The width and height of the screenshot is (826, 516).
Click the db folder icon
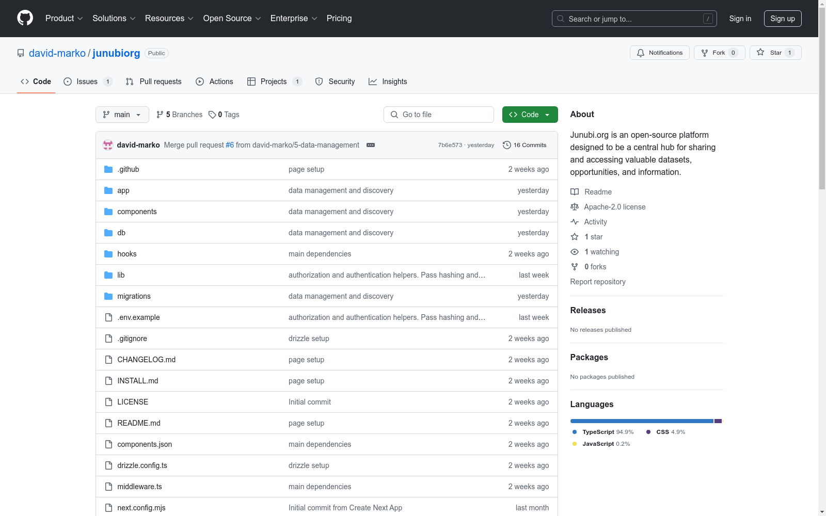point(108,233)
